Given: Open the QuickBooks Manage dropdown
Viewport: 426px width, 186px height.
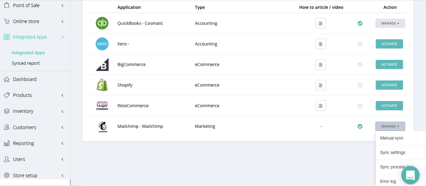Looking at the screenshot, I should (390, 23).
